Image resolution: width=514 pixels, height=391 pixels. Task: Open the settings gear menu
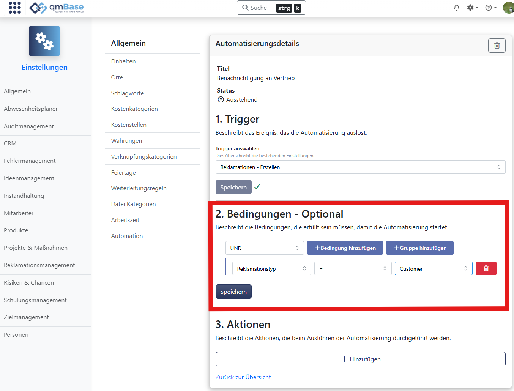point(472,8)
